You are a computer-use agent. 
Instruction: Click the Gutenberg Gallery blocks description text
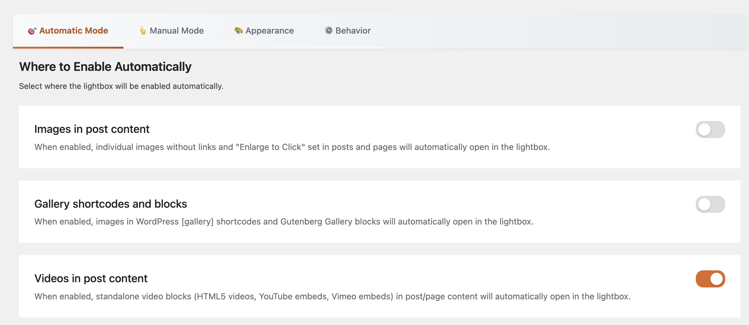click(x=284, y=222)
